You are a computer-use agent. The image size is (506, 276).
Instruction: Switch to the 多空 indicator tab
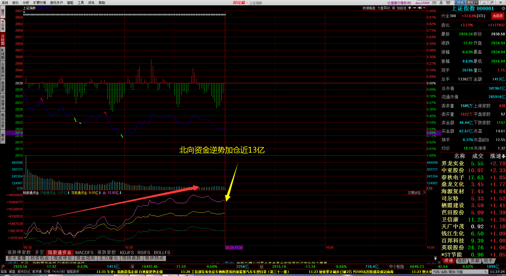(40, 253)
